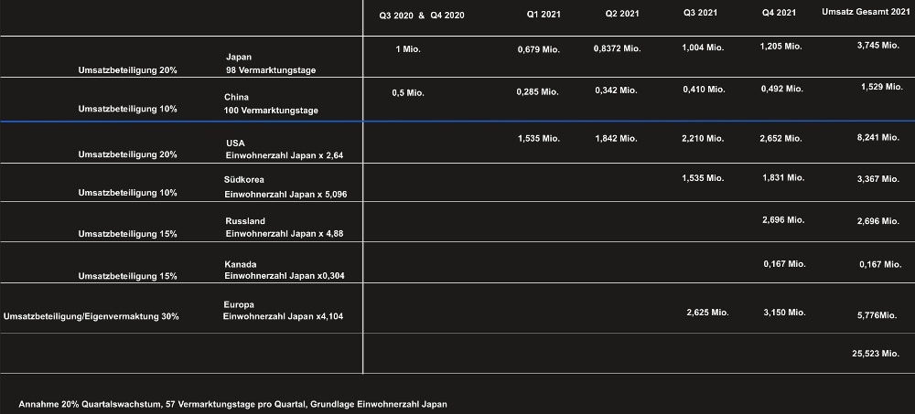
Task: Click the 98 Vermarktungstage text
Action: point(271,70)
